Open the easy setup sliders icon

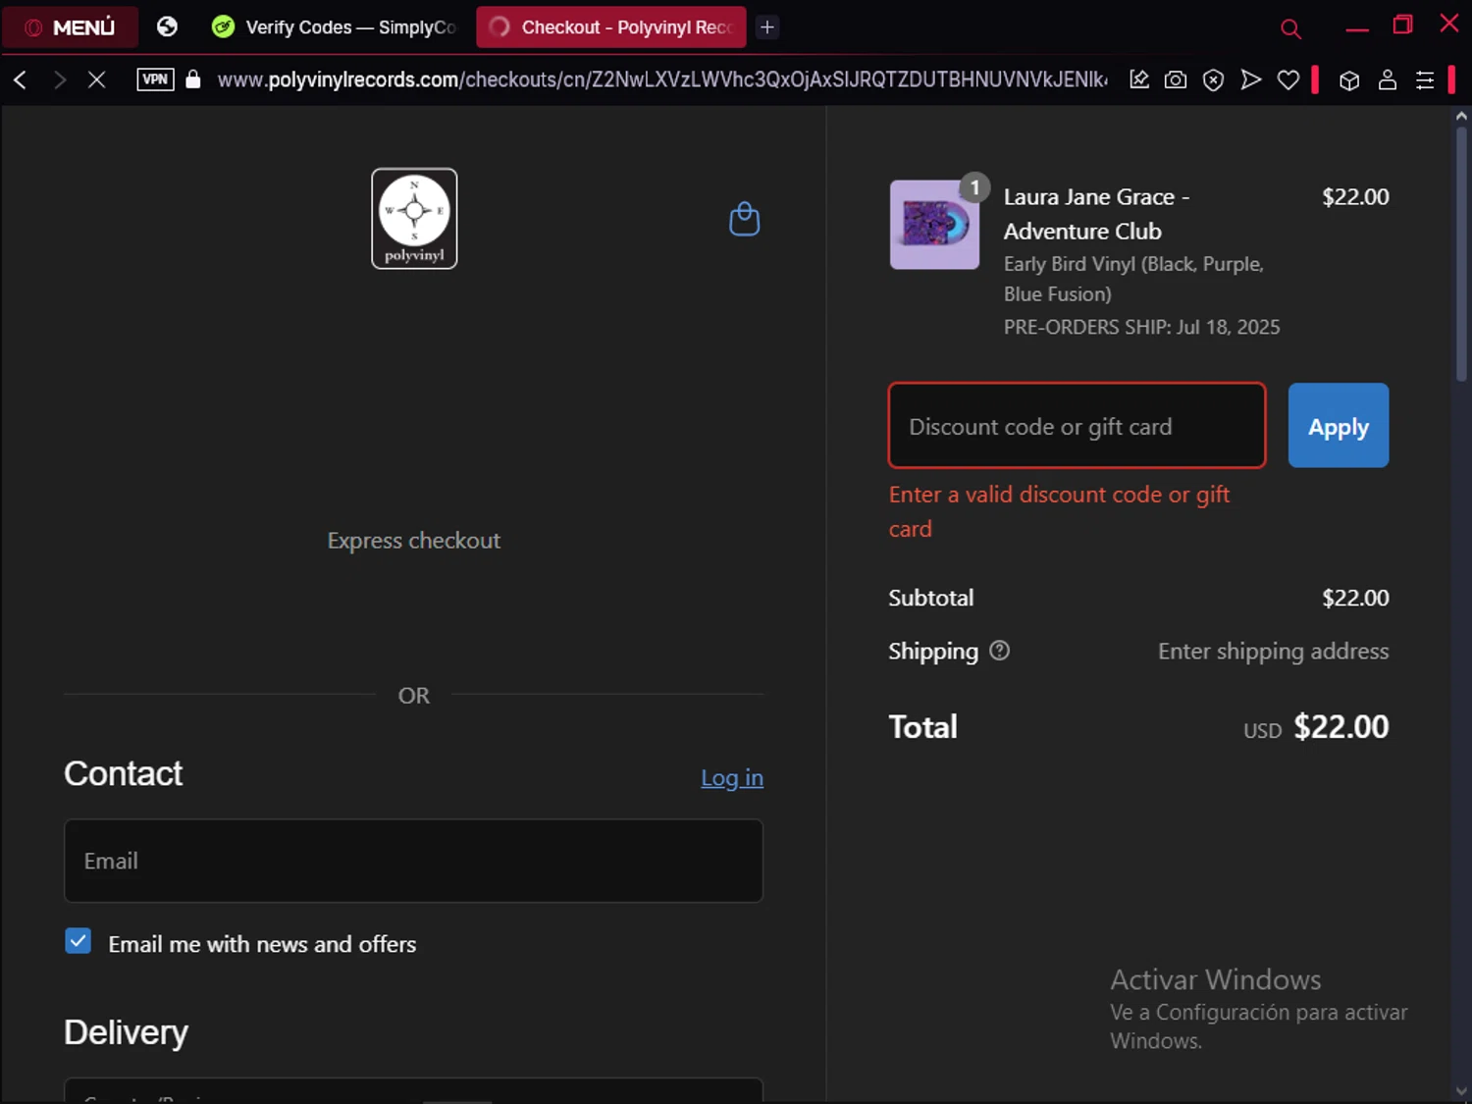point(1425,80)
